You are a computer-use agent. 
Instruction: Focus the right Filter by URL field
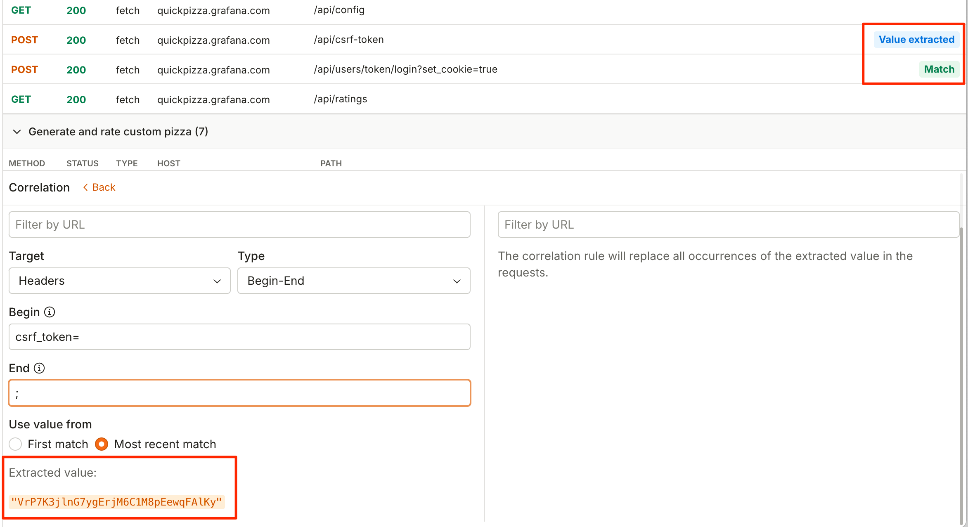[728, 225]
